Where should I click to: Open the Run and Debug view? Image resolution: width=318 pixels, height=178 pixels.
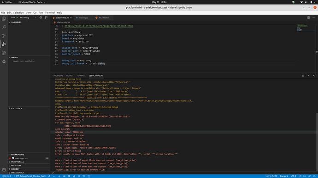click(4, 44)
